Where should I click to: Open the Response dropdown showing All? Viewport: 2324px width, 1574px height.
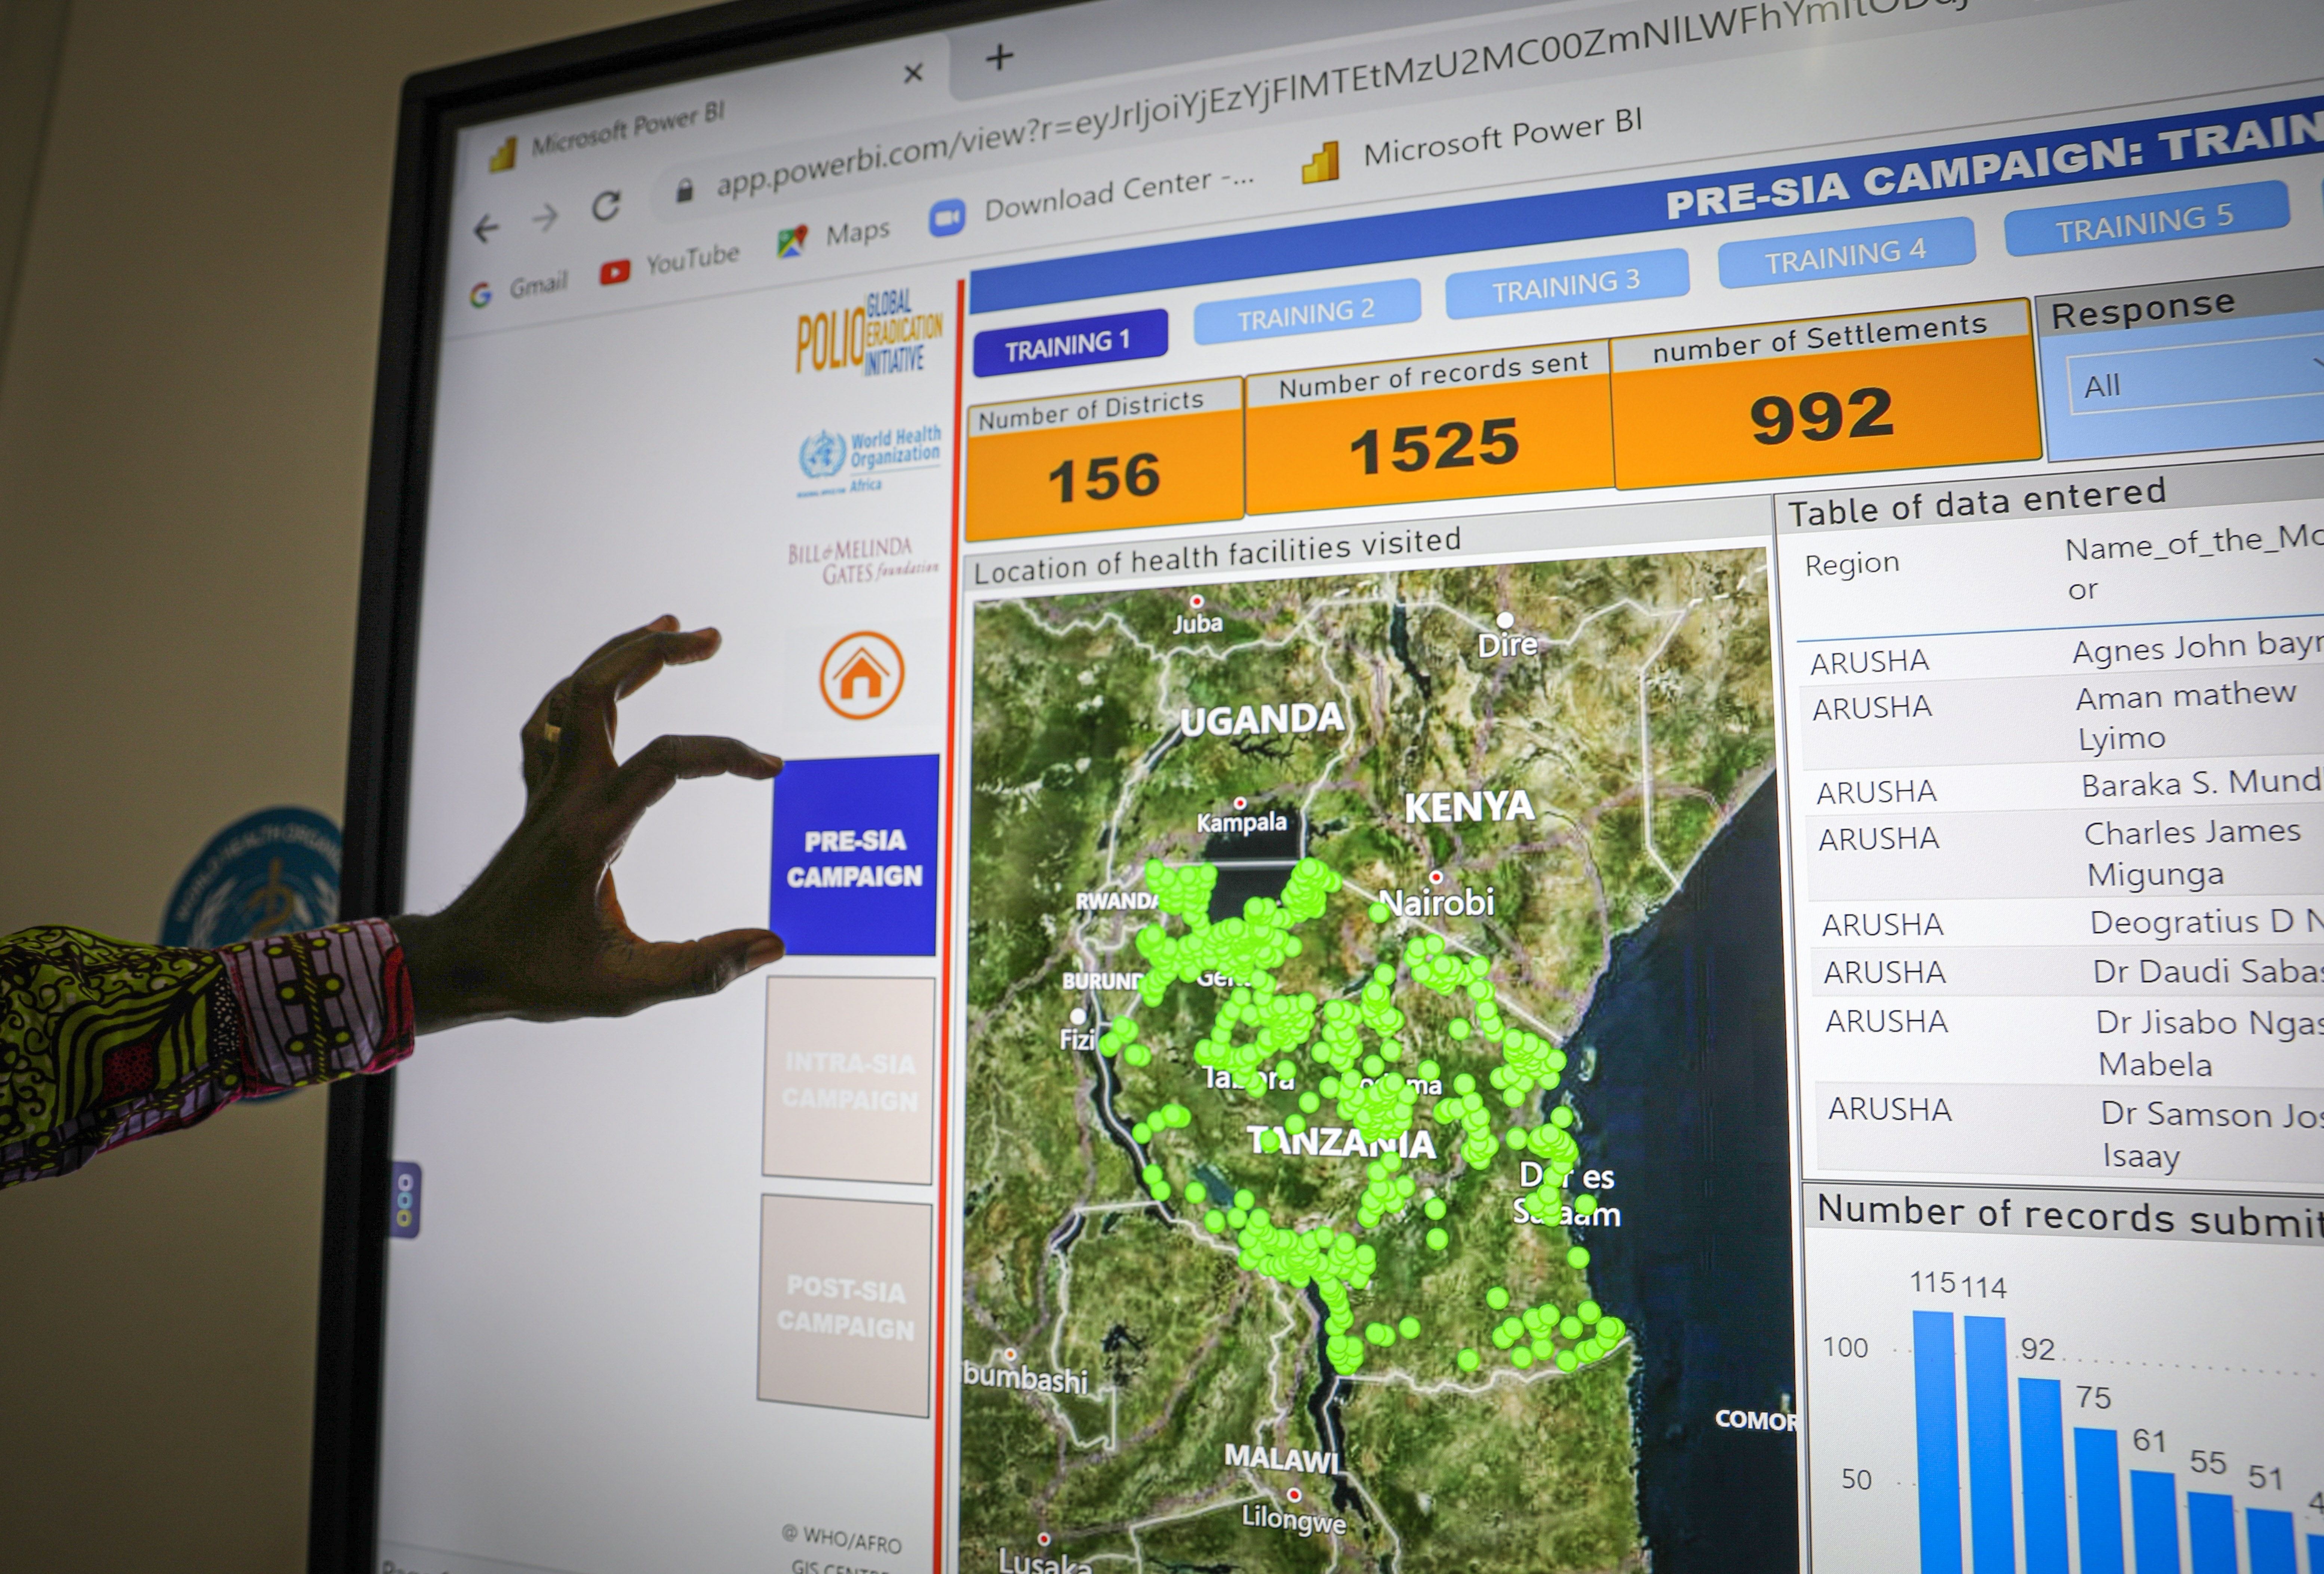click(2195, 381)
